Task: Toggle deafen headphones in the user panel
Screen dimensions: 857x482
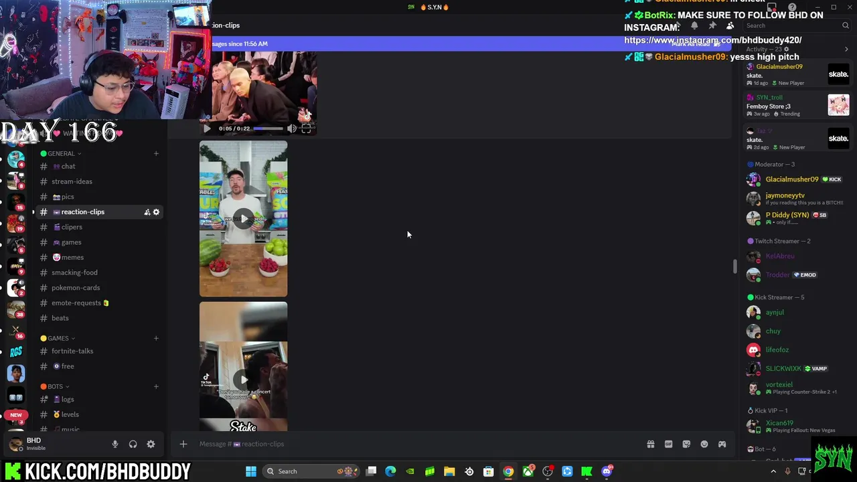Action: point(133,444)
